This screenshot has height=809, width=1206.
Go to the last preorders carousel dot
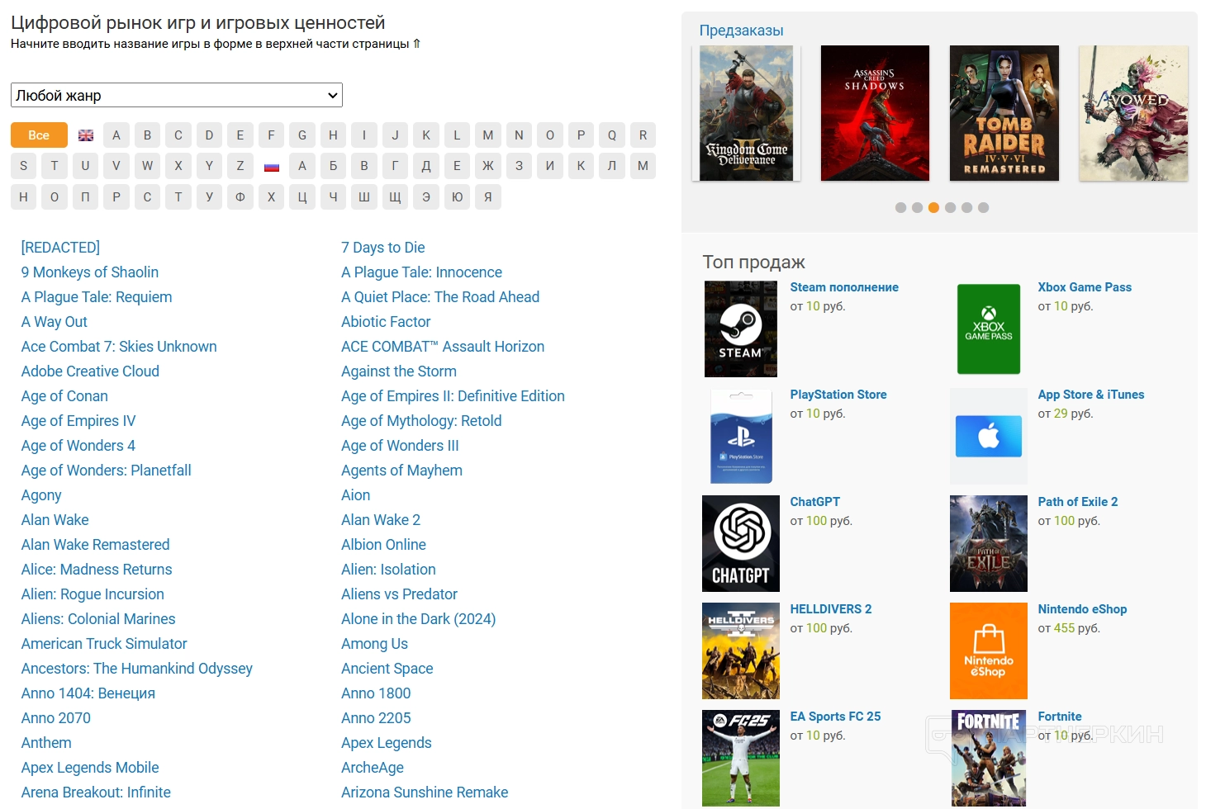(x=983, y=208)
